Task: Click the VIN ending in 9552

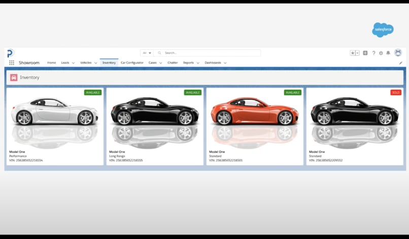Action: click(x=326, y=161)
